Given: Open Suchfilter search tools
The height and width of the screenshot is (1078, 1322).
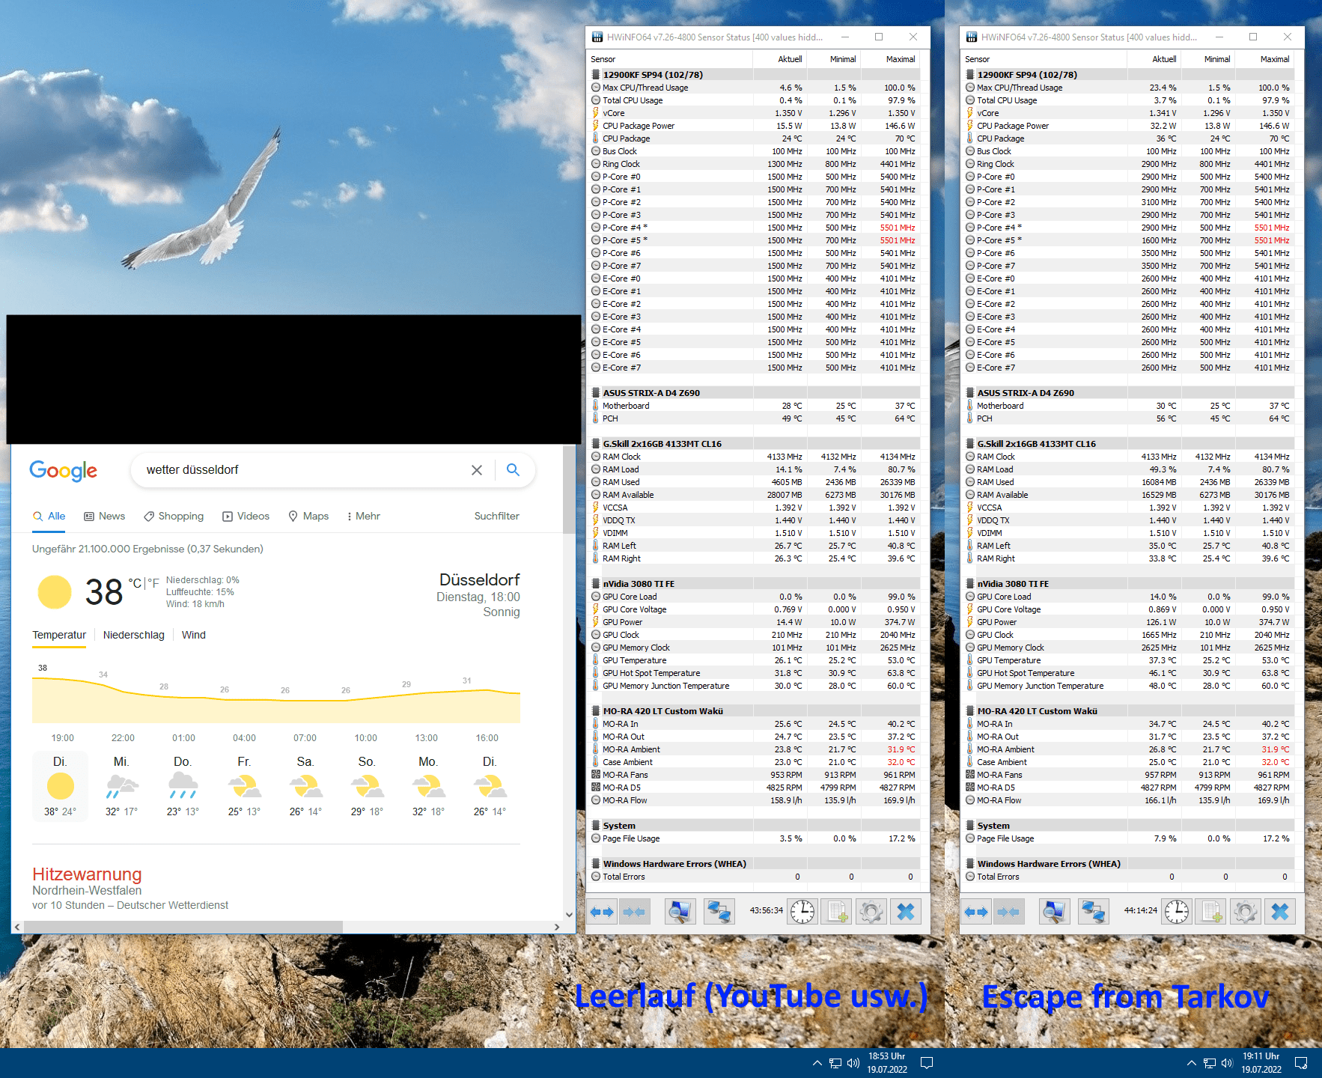Looking at the screenshot, I should click(496, 516).
